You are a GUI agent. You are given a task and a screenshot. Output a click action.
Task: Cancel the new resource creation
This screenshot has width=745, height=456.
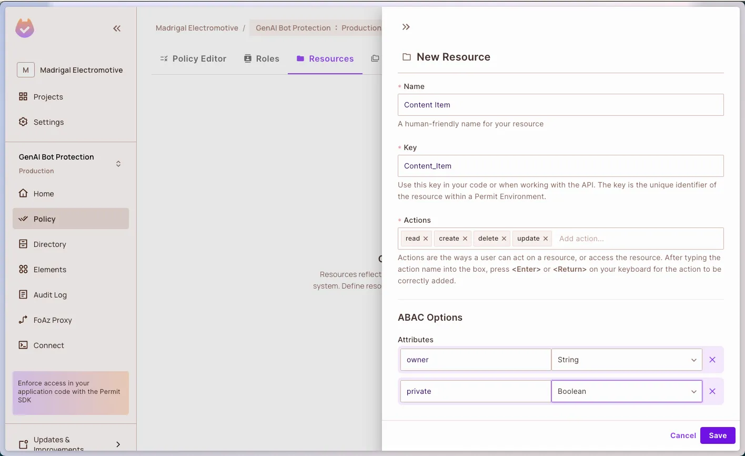click(x=683, y=435)
